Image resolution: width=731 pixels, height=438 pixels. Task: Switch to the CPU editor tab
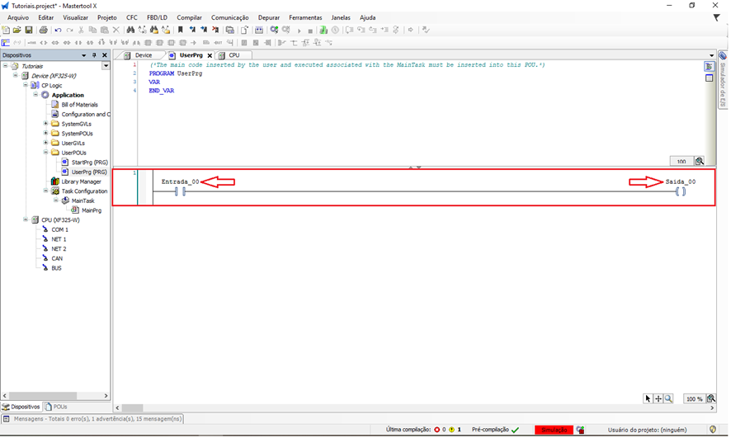click(233, 55)
